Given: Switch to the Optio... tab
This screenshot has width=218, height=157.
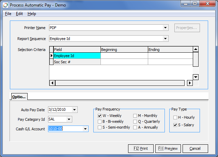Looking at the screenshot, I should click(x=19, y=97).
